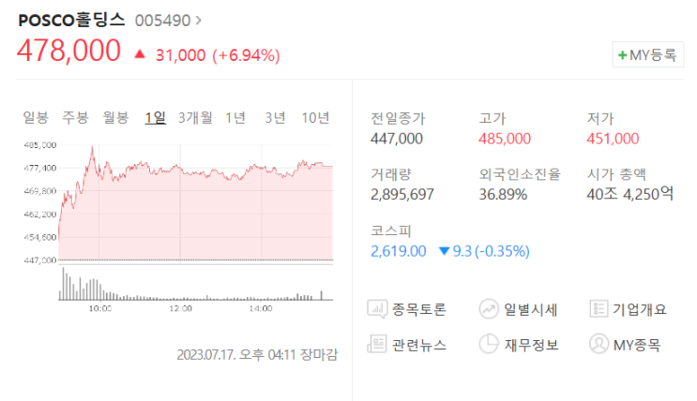The width and height of the screenshot is (697, 401).
Task: Click the 종목토론 chat icon
Action: tap(377, 308)
